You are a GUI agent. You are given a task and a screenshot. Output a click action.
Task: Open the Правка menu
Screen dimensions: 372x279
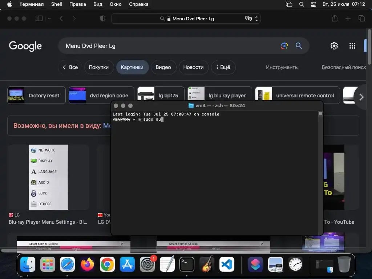78,4
